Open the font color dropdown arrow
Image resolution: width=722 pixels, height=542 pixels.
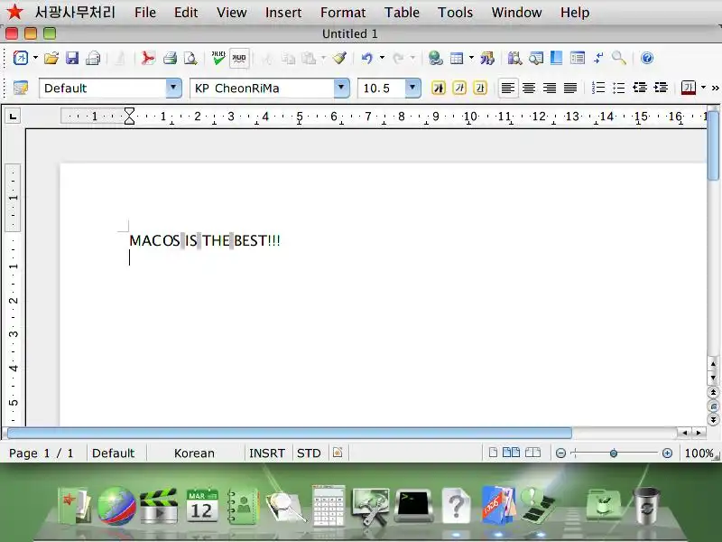pyautogui.click(x=703, y=88)
